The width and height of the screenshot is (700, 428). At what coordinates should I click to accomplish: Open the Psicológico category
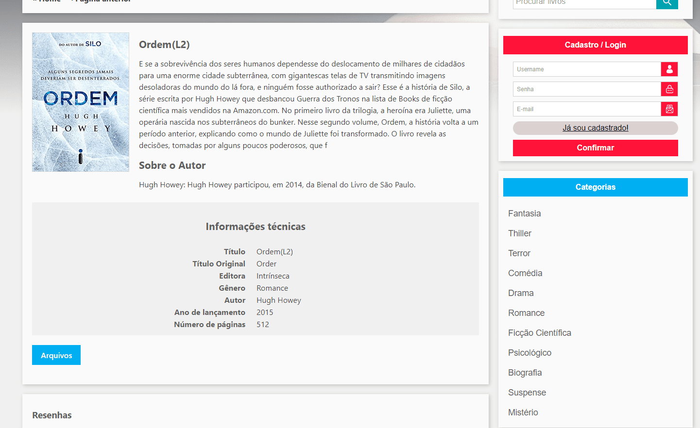click(x=529, y=353)
